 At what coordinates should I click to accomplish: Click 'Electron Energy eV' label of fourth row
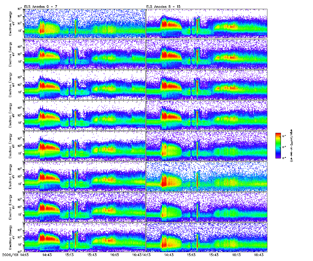click(x=12, y=115)
